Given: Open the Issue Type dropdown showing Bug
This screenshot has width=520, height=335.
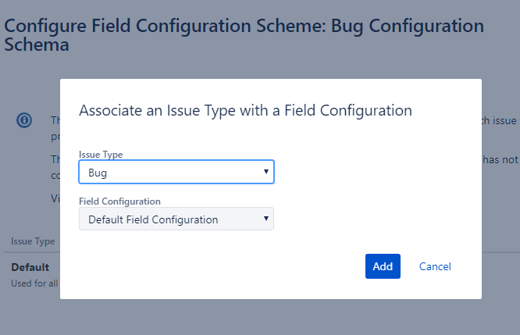Looking at the screenshot, I should (x=176, y=172).
